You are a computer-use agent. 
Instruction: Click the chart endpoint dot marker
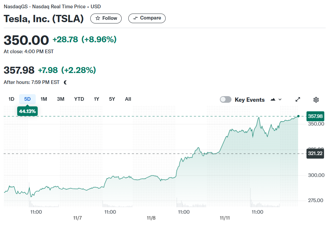298,116
